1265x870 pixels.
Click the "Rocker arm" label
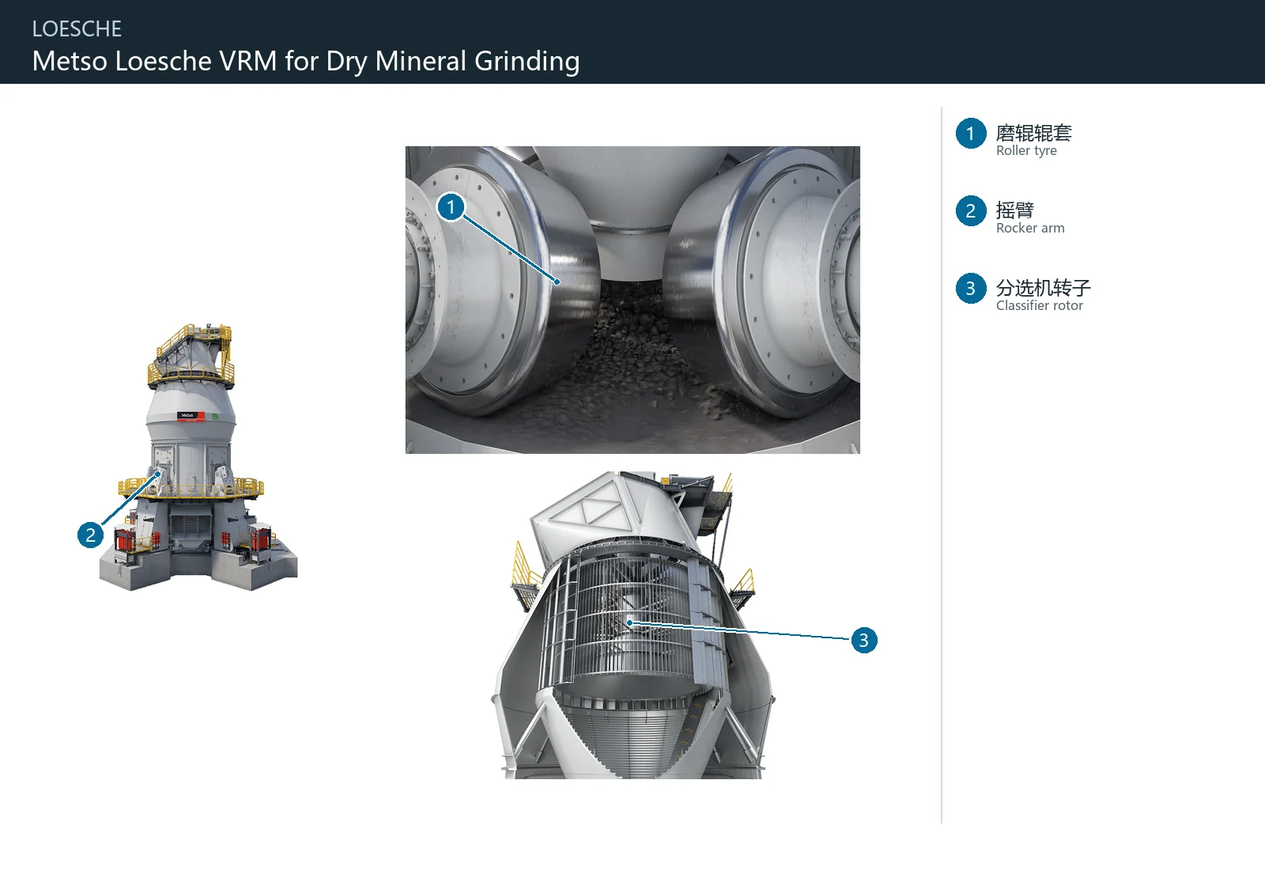pyautogui.click(x=1030, y=228)
